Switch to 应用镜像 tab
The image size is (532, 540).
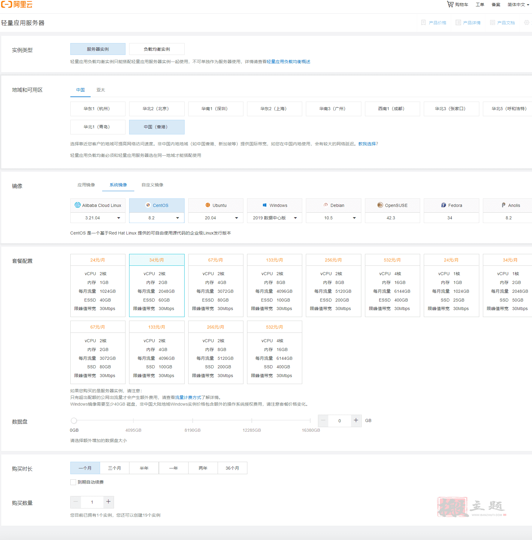[x=86, y=185]
